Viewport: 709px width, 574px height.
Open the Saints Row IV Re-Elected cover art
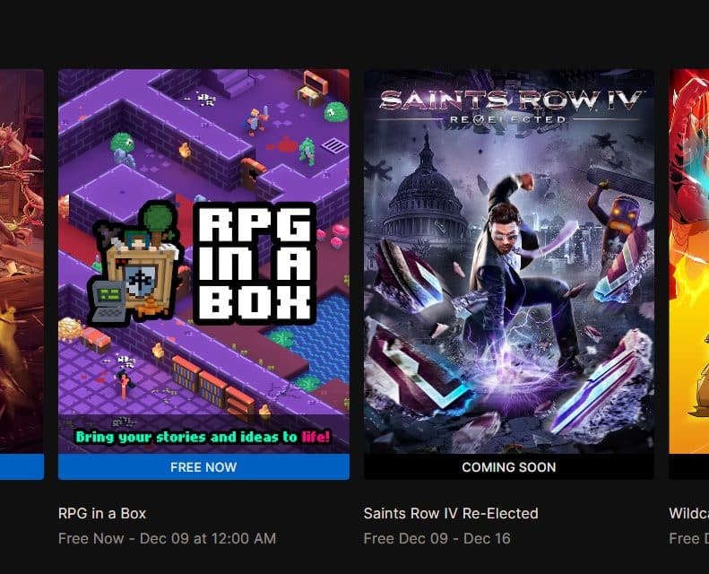(x=509, y=262)
